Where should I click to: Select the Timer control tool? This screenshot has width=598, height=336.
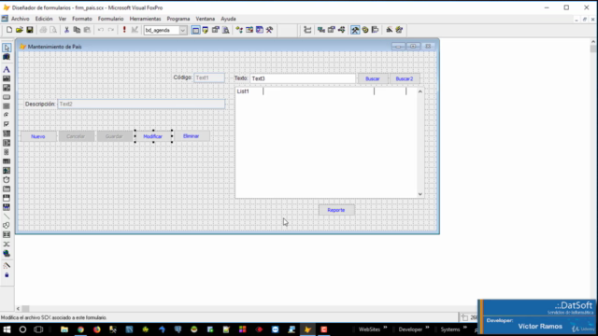(x=7, y=179)
